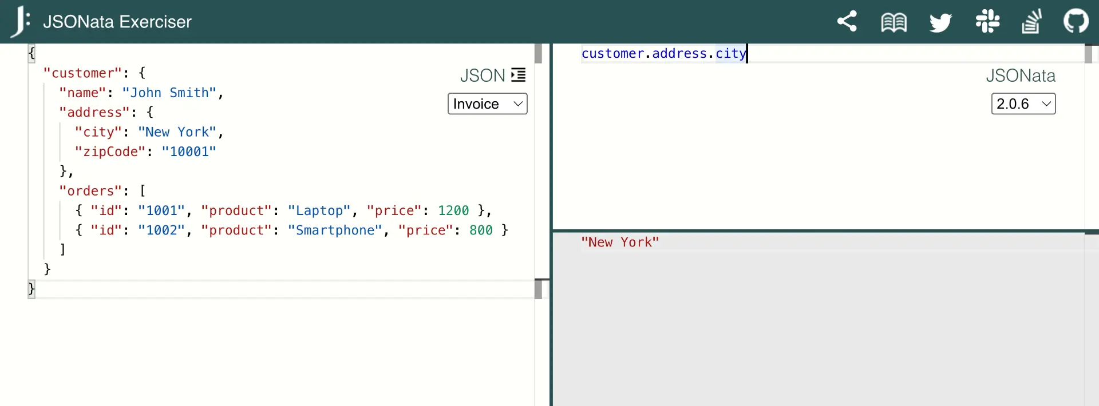This screenshot has width=1099, height=406.
Task: Click the "1001" order id value
Action: point(161,210)
